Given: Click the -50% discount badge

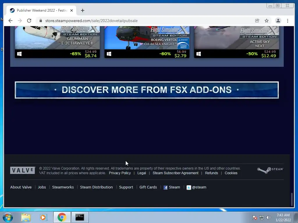Looking at the screenshot, I should 252,54.
